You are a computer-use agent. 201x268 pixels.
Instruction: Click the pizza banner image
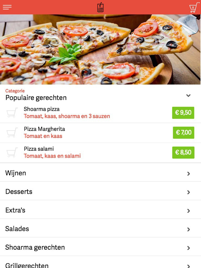(100, 49)
